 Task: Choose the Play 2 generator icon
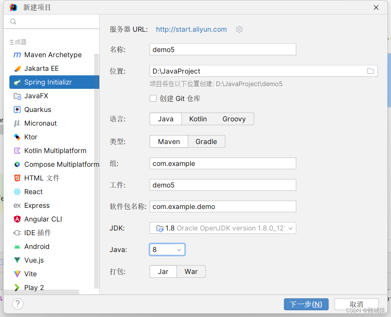tap(17, 288)
